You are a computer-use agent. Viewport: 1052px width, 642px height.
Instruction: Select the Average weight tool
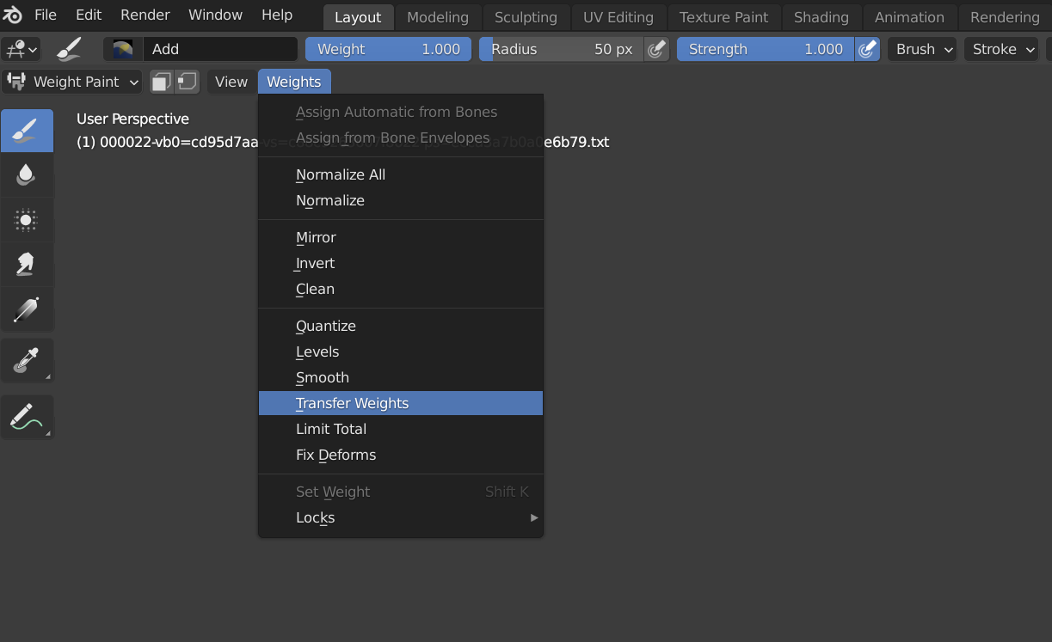(27, 220)
